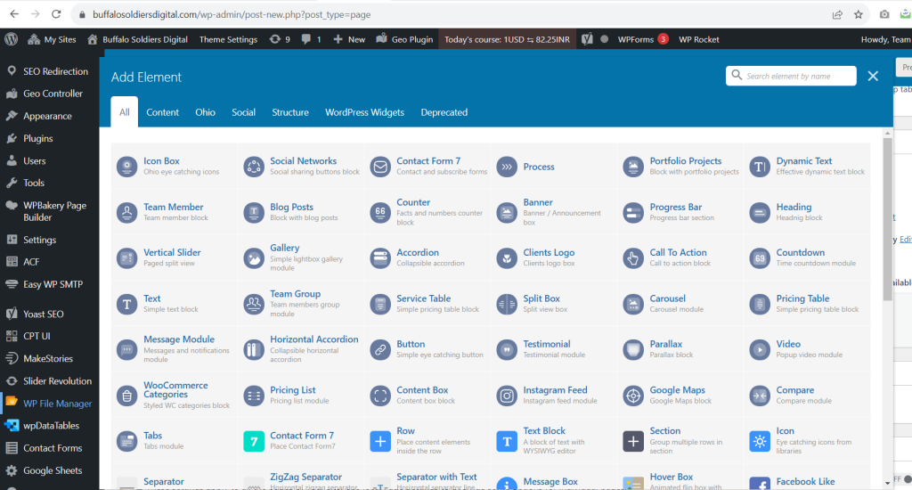
Task: Add the Row element plus icon
Action: (x=380, y=441)
